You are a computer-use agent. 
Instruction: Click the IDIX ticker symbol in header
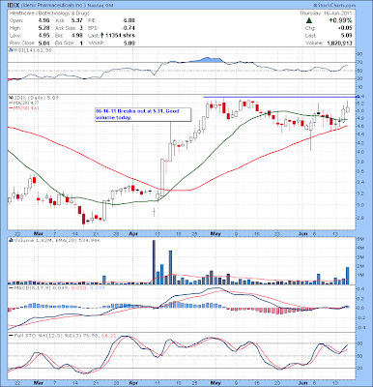(x=14, y=6)
